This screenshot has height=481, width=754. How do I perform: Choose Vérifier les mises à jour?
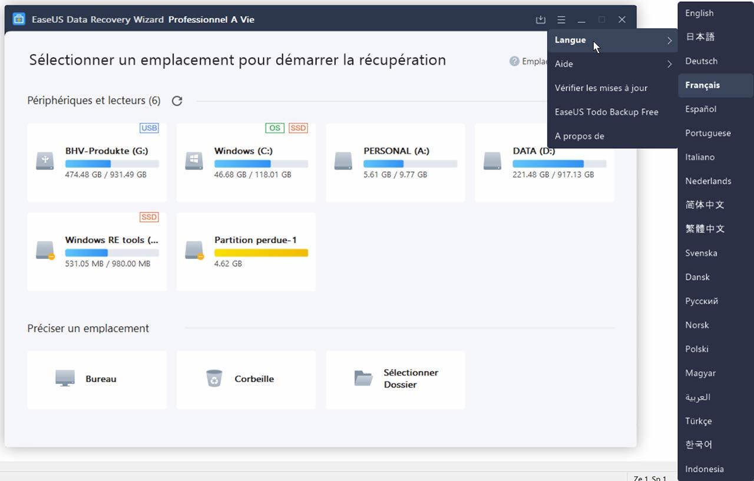tap(613, 88)
